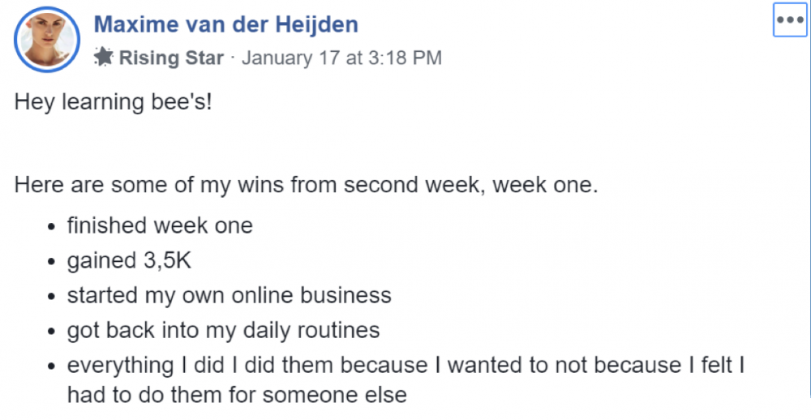This screenshot has height=420, width=811.
Task: Open the three-dots post options menu
Action: coord(790,20)
